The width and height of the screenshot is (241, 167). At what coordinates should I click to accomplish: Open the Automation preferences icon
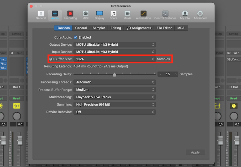[x=143, y=15]
